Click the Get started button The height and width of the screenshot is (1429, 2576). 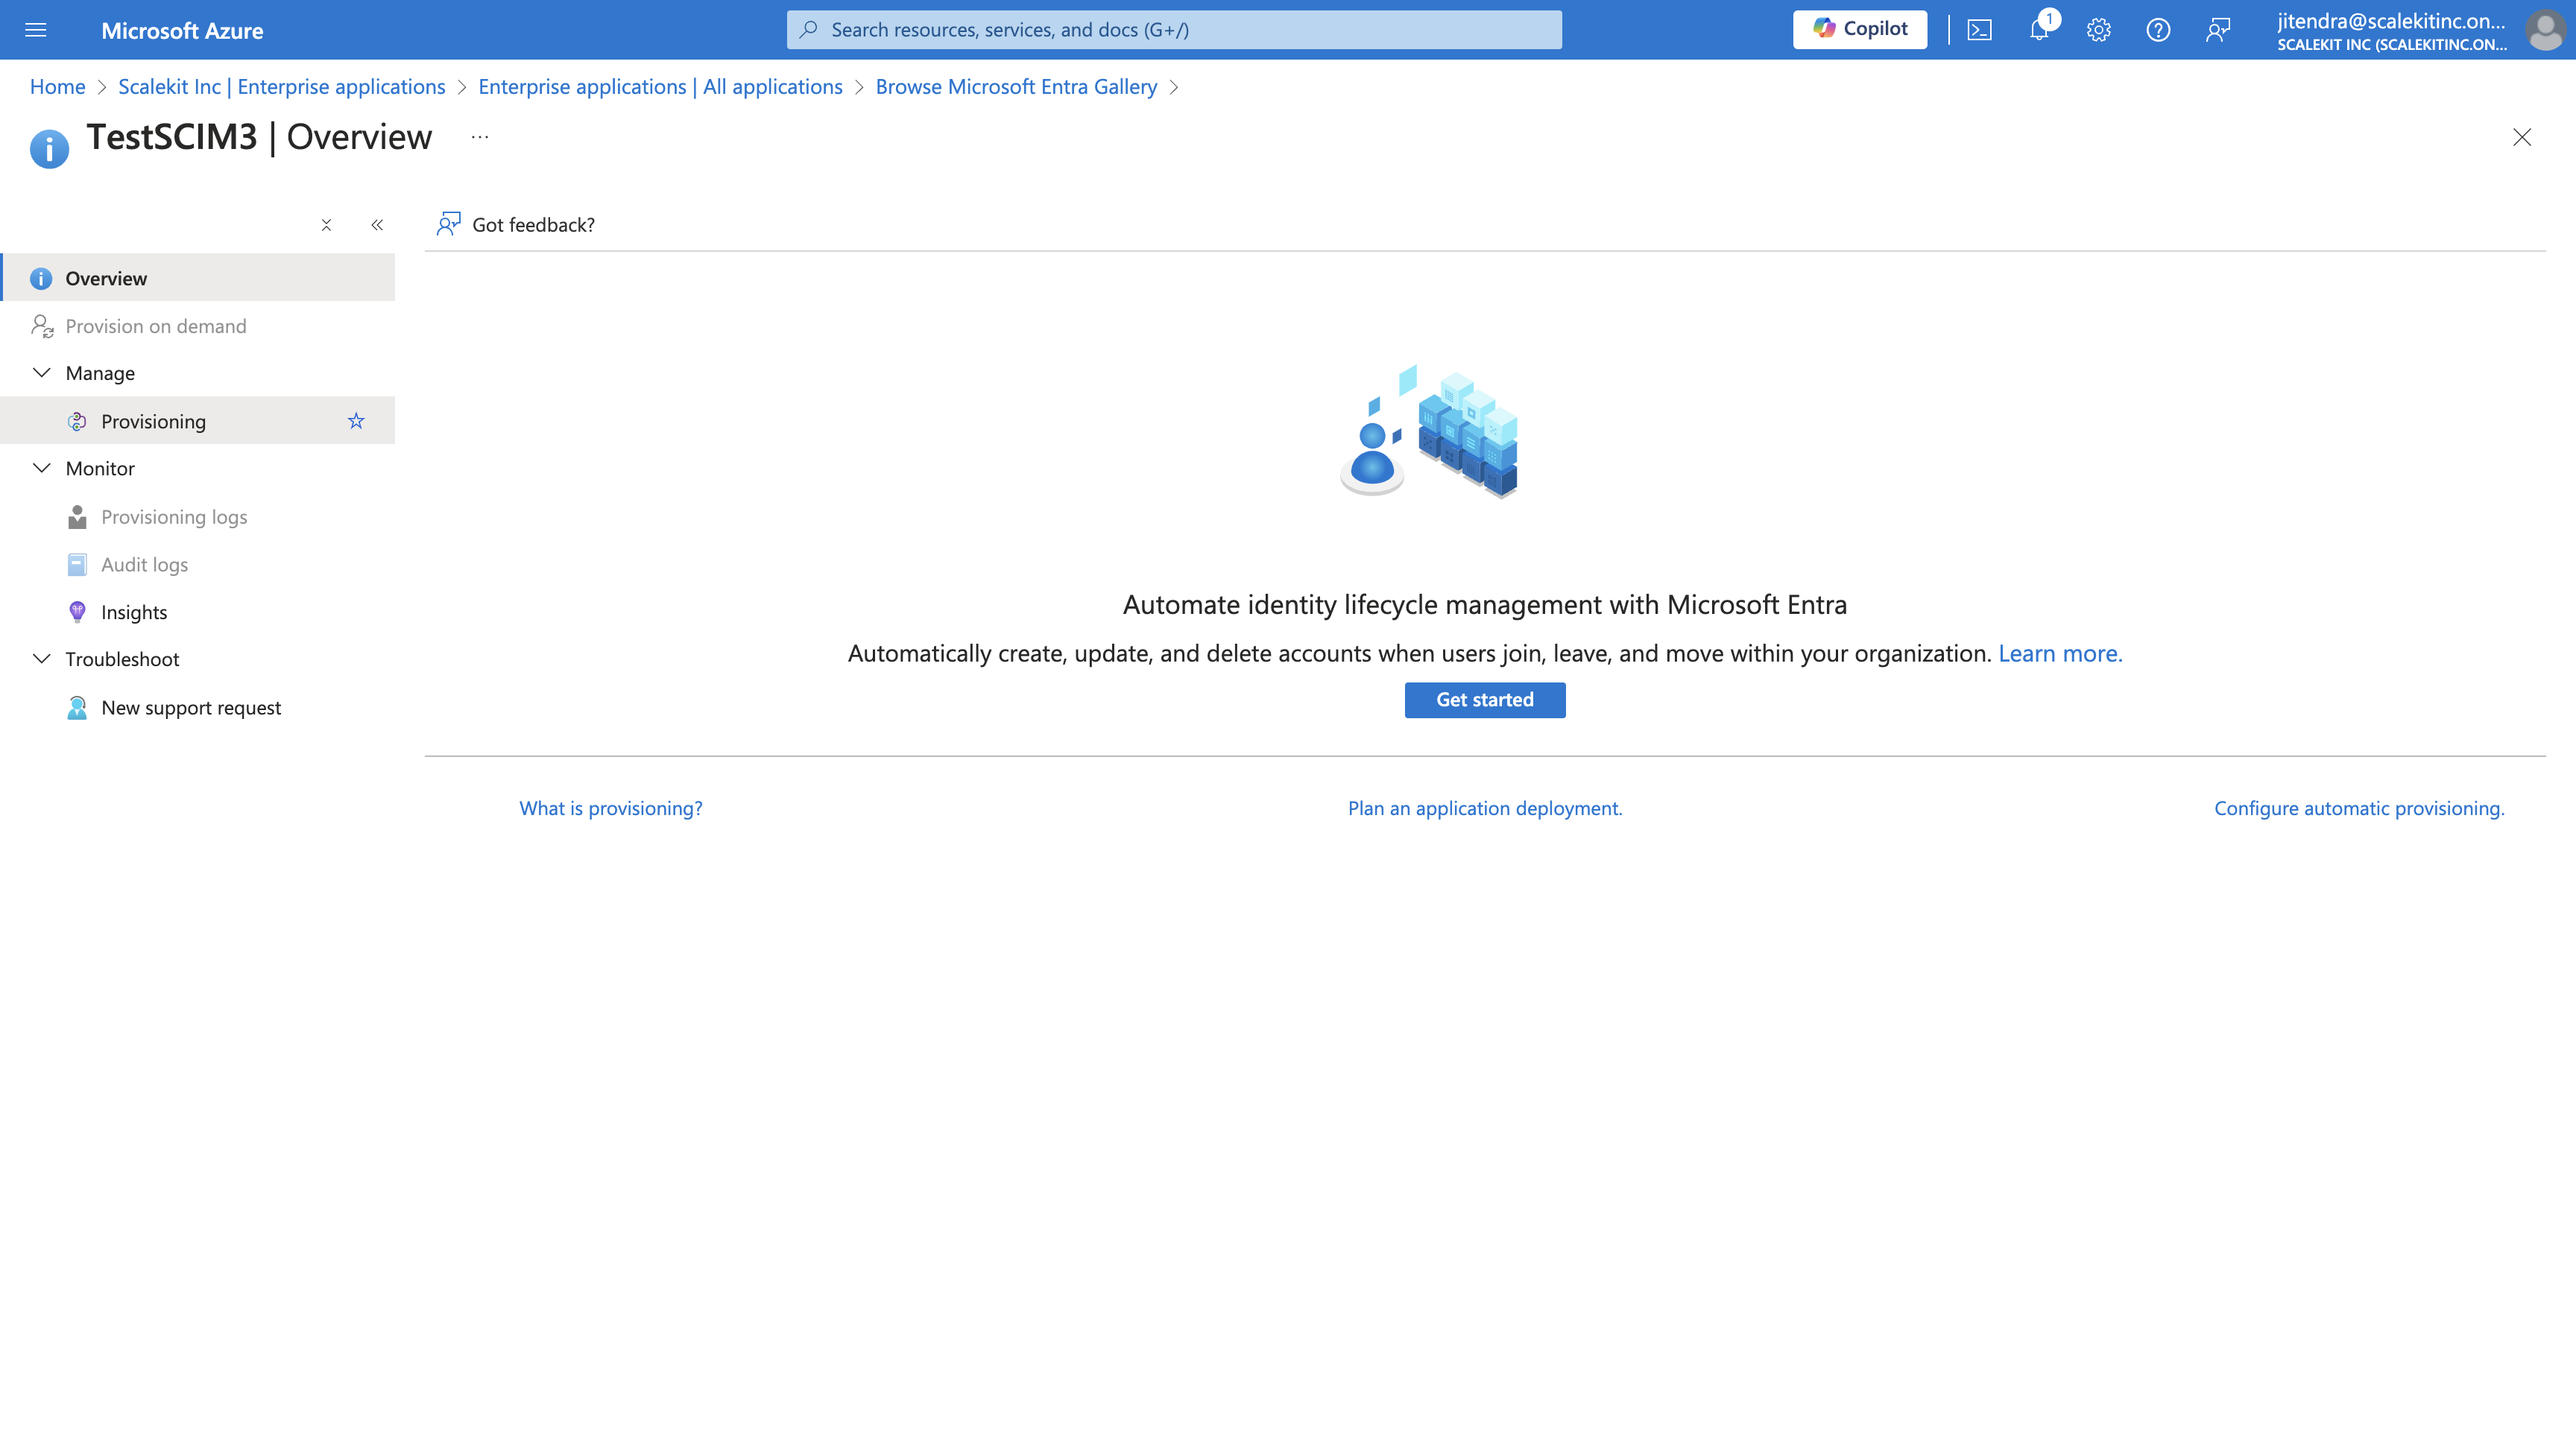(x=1485, y=700)
